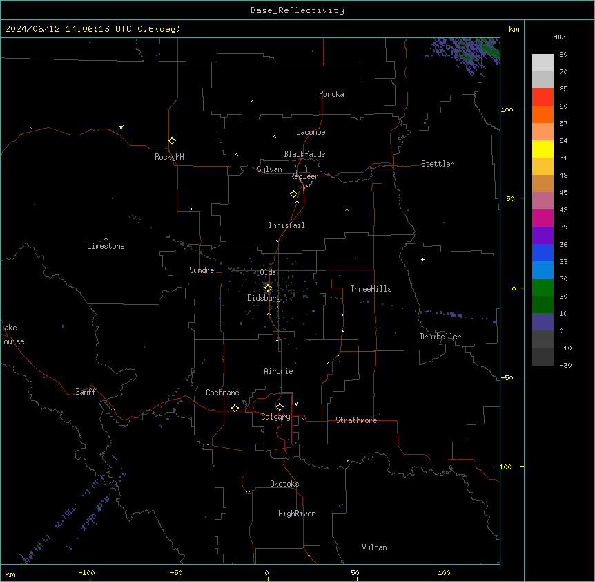
Task: Click the Sylvan label
Action: pos(269,169)
